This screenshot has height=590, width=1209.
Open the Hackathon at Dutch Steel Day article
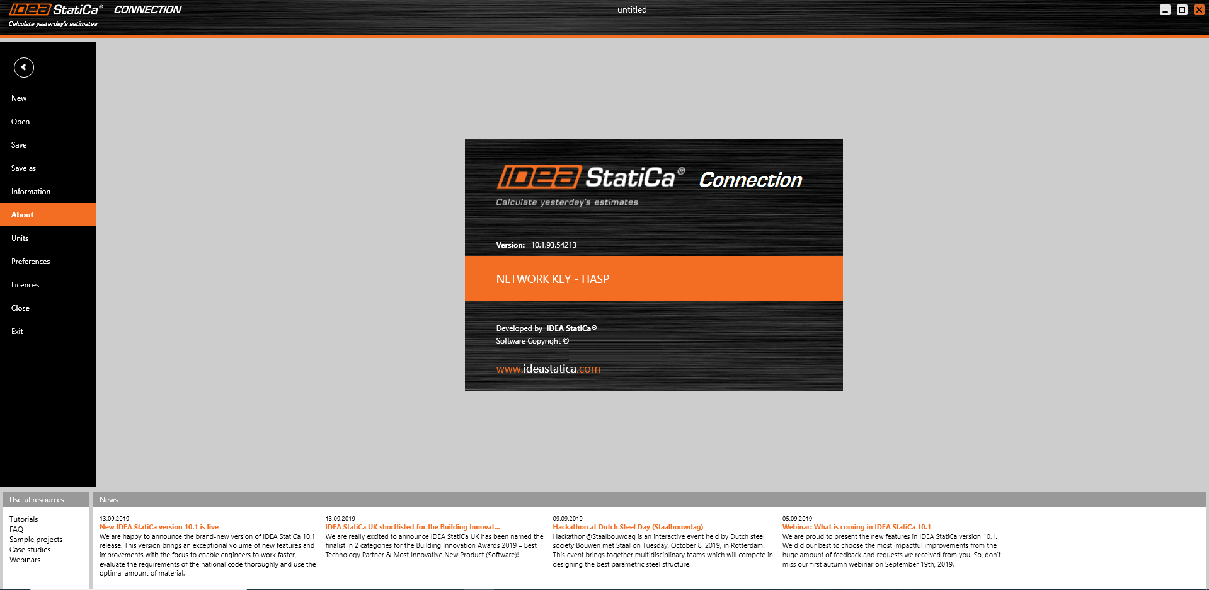pyautogui.click(x=627, y=527)
